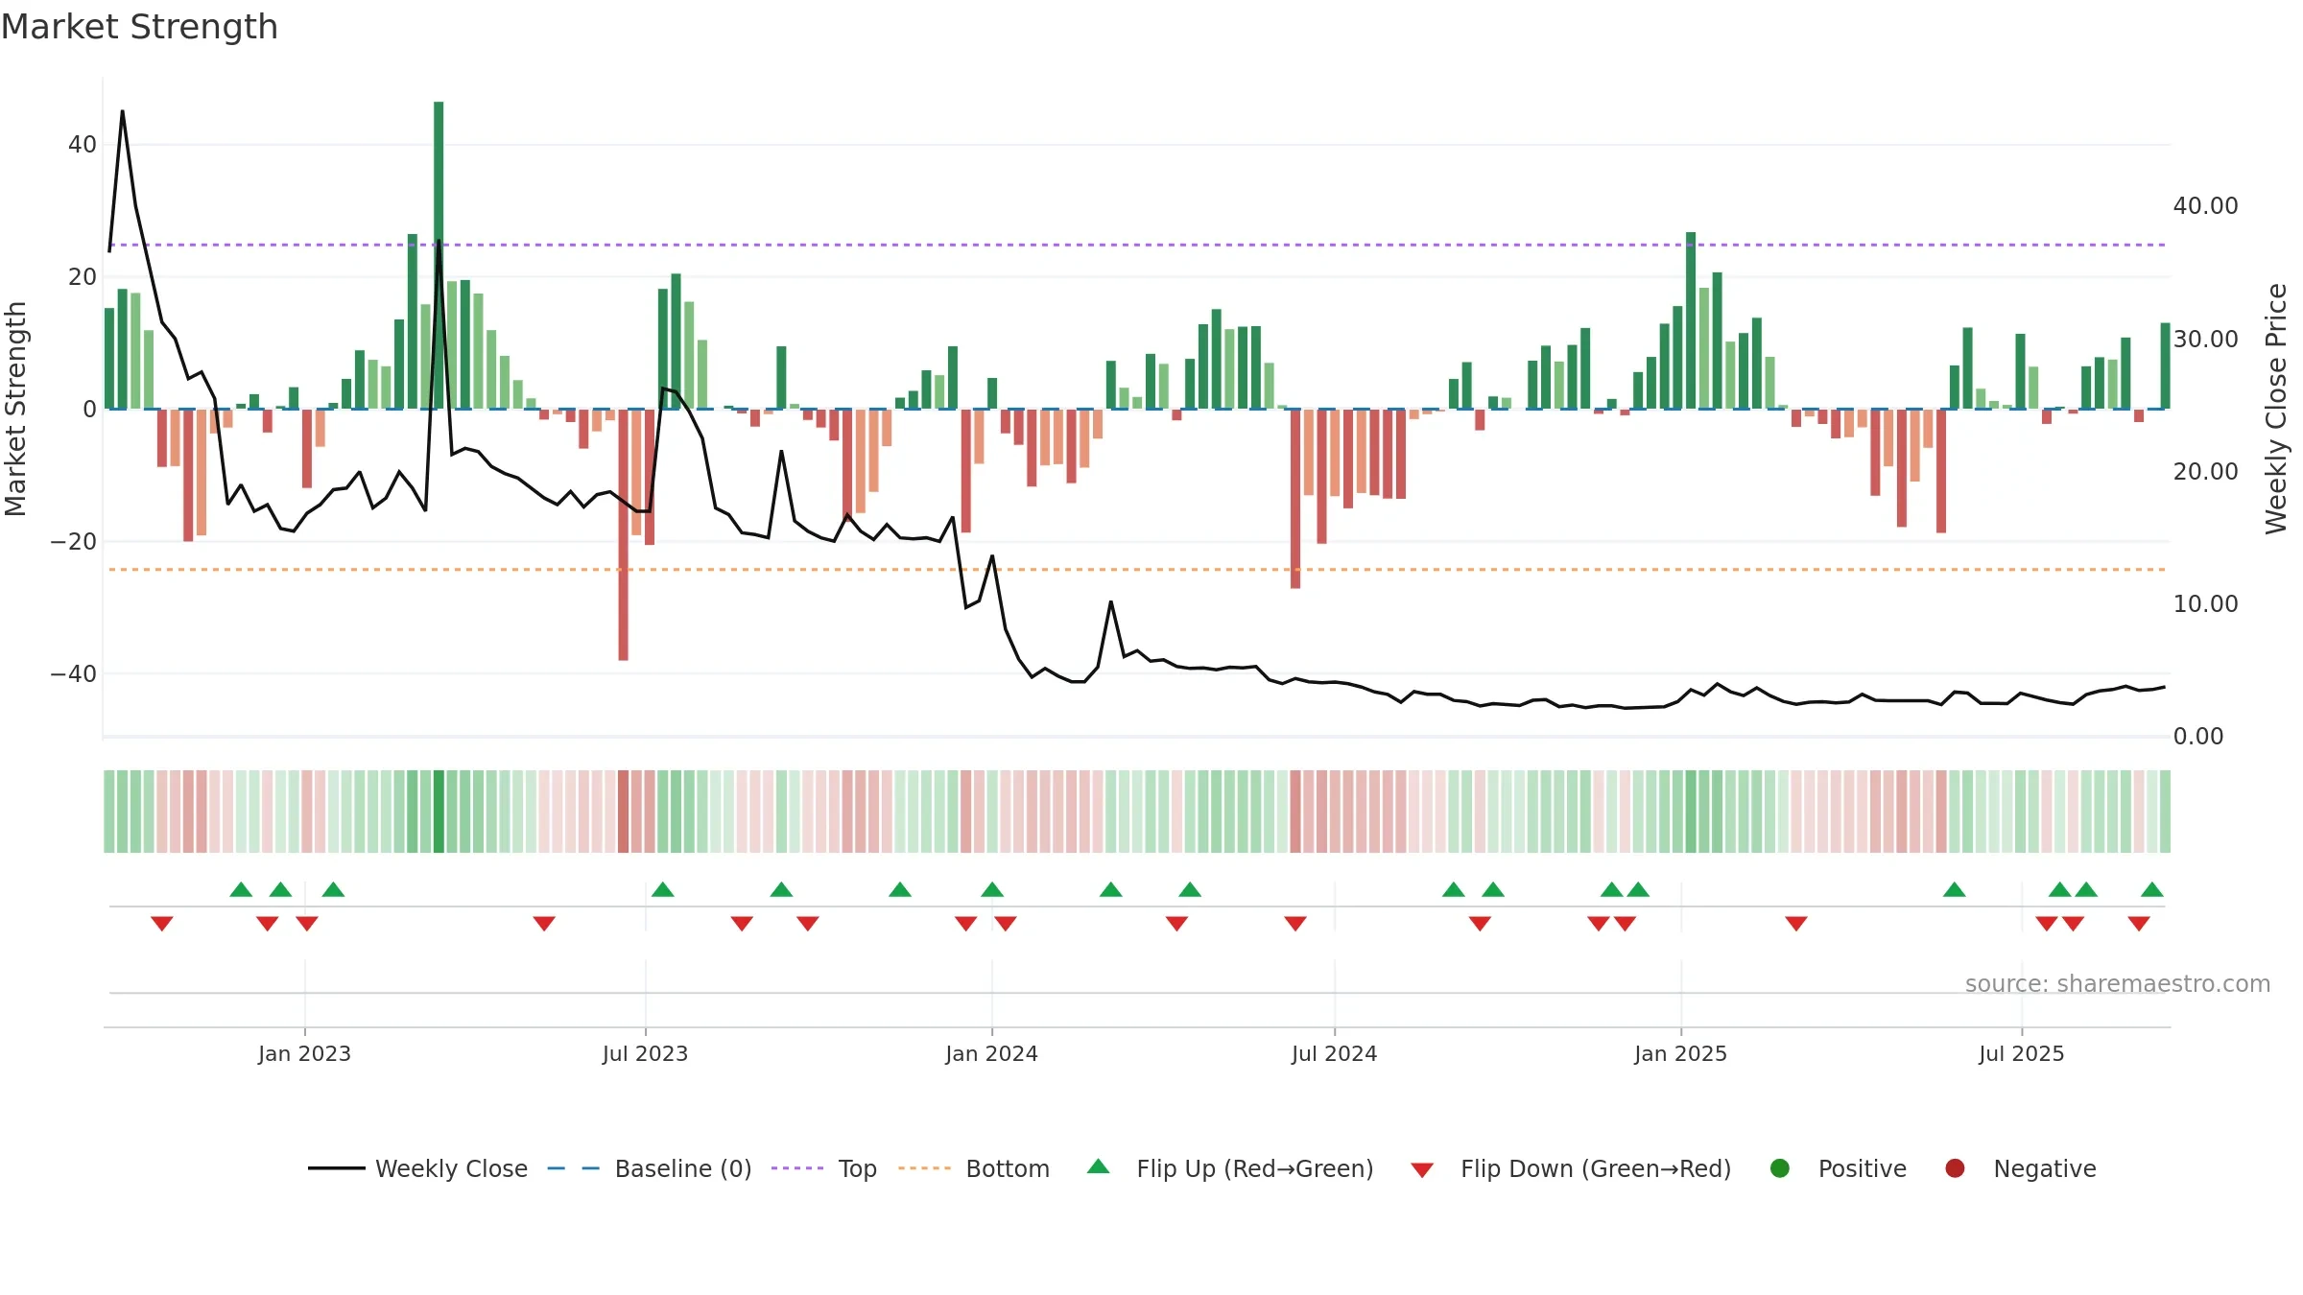
Task: Click the orange dotted legend sample for Bottom
Action: (925, 1168)
